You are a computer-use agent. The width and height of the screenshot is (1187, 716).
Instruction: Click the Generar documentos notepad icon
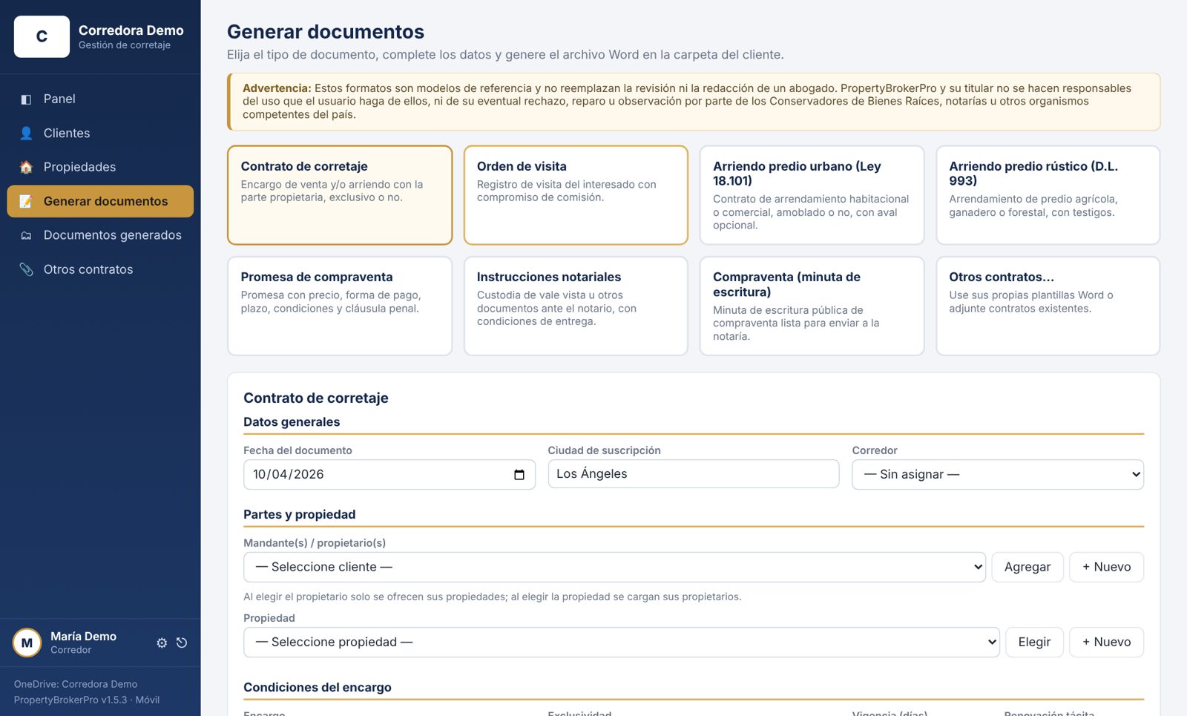click(x=26, y=202)
